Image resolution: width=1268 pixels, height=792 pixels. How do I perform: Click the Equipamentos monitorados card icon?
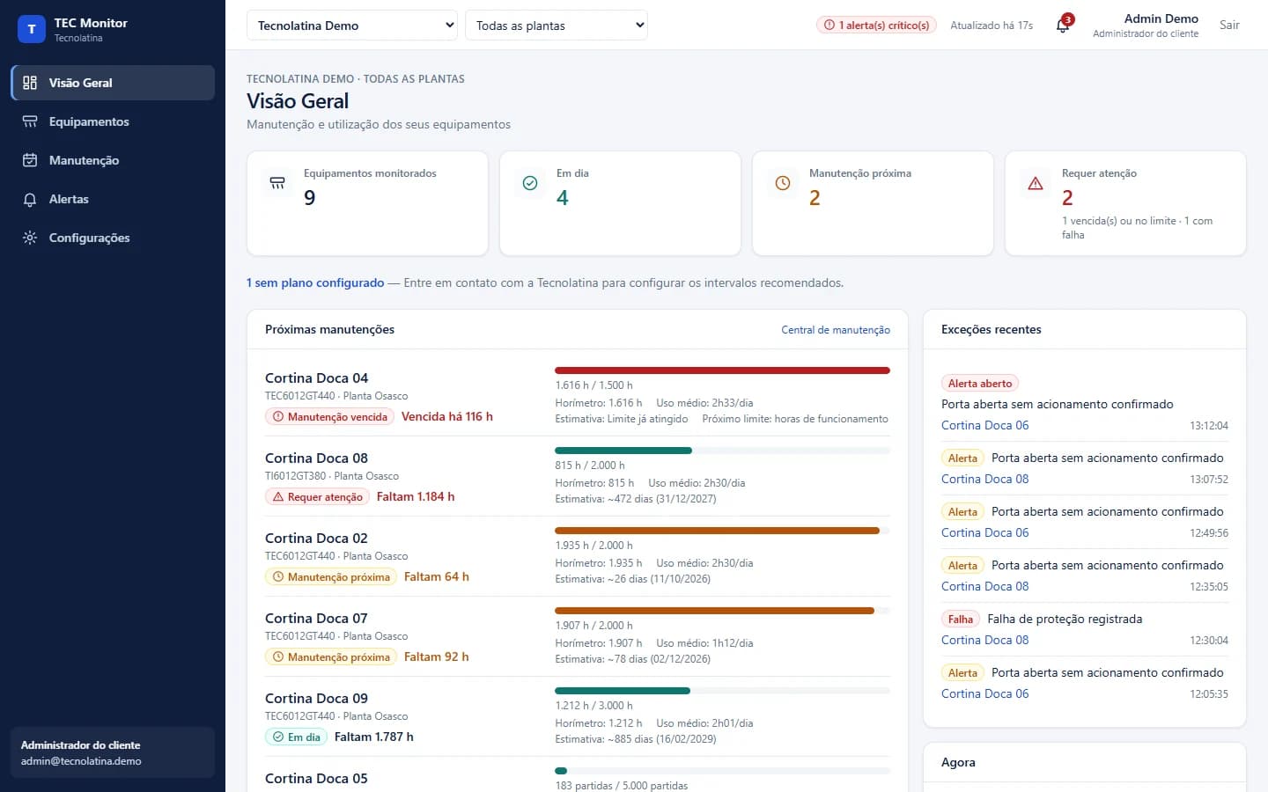(x=277, y=183)
